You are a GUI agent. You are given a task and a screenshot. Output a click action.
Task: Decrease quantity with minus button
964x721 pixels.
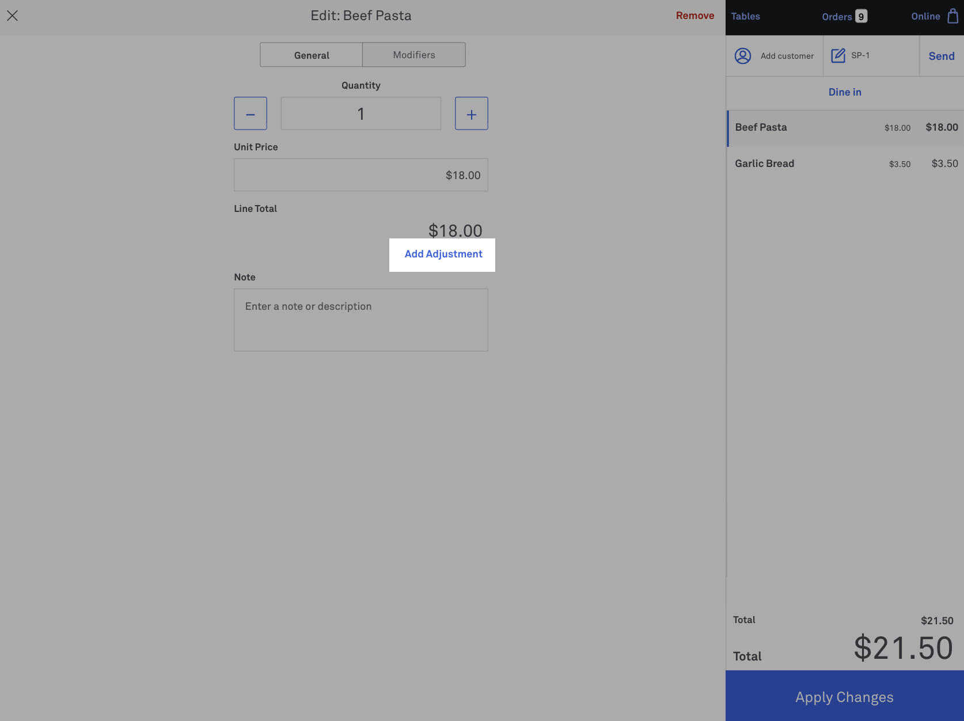coord(251,113)
